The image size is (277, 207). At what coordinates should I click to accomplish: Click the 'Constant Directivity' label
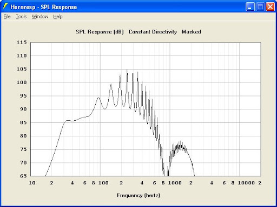(x=153, y=32)
